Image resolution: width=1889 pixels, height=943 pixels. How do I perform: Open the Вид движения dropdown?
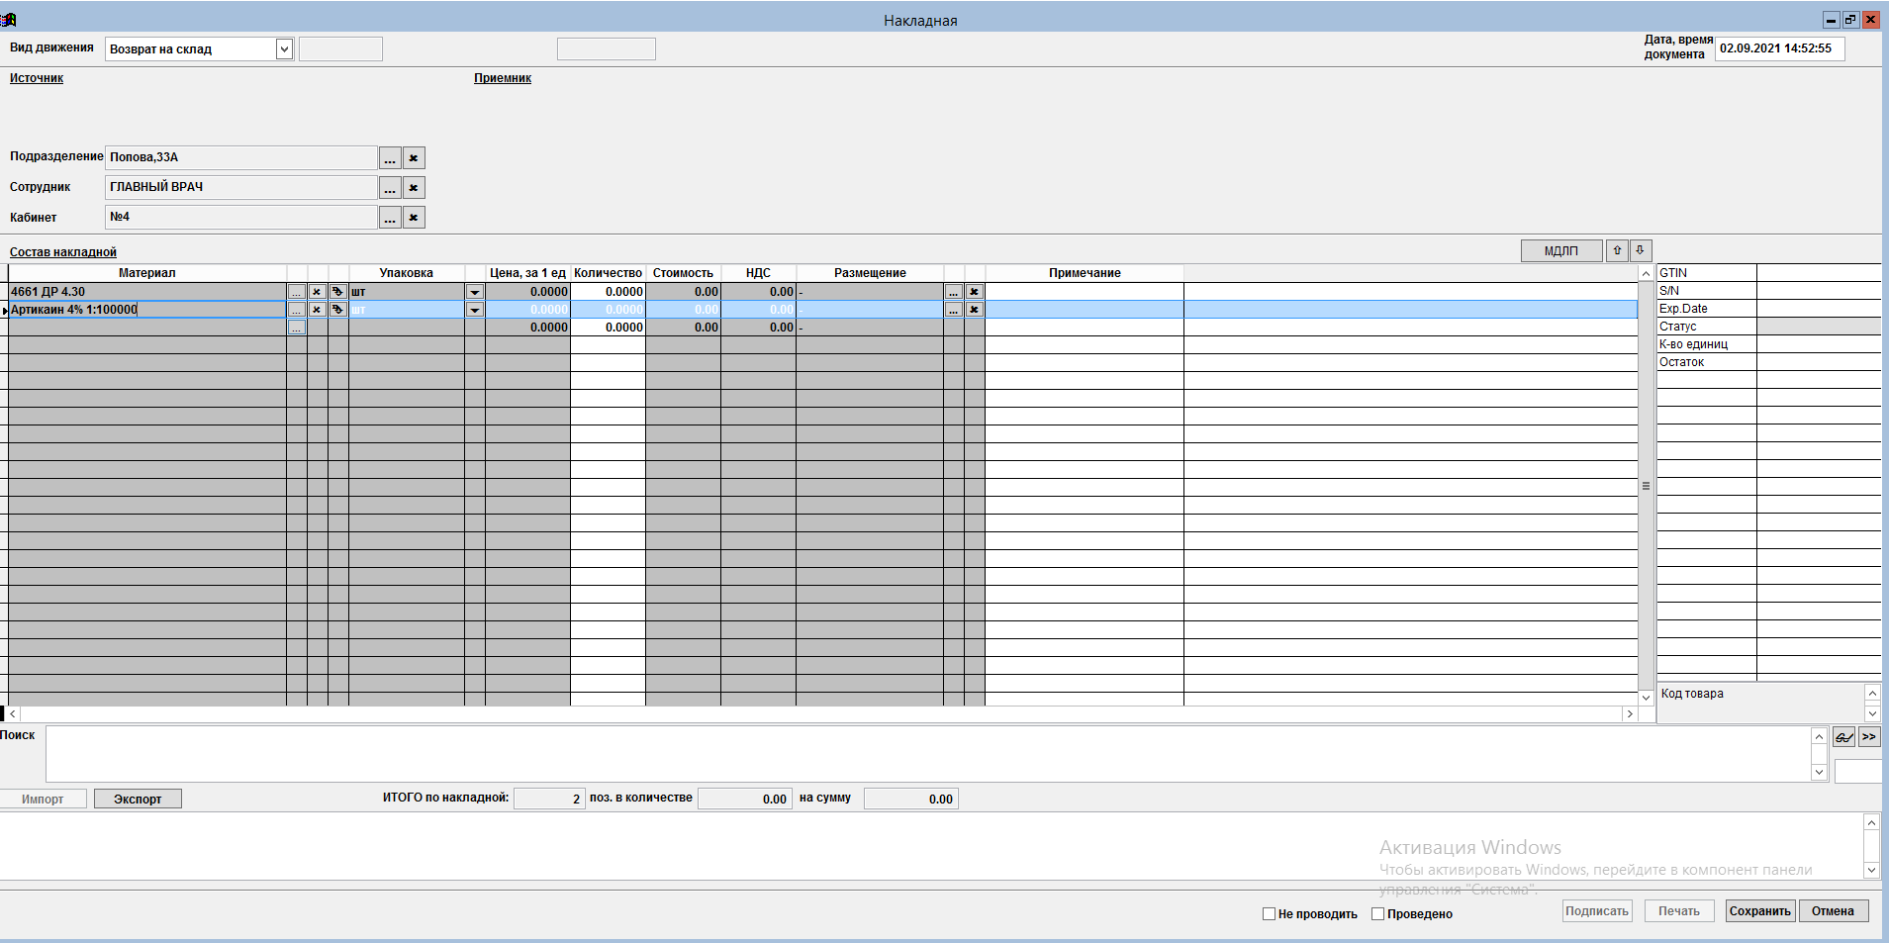[x=284, y=49]
